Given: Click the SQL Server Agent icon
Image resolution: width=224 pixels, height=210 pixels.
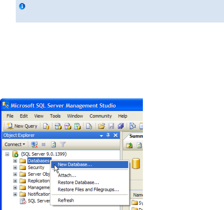Looking at the screenshot, I should point(23,201).
